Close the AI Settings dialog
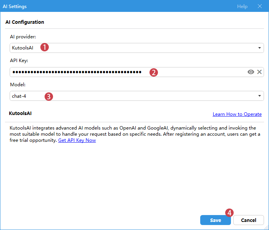269x230 pixels. (260, 7)
